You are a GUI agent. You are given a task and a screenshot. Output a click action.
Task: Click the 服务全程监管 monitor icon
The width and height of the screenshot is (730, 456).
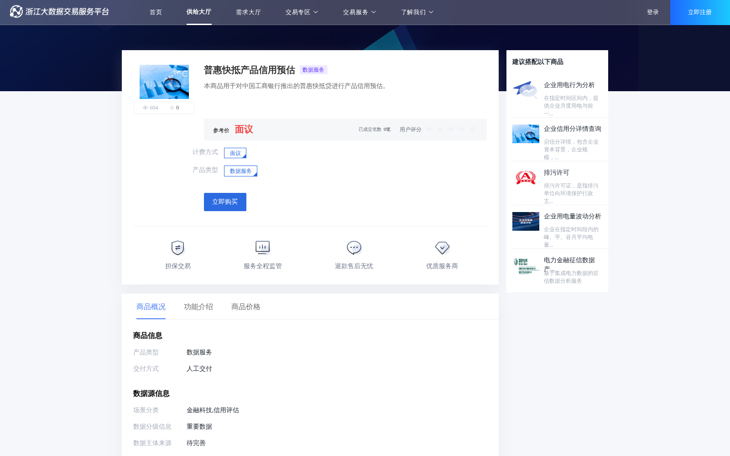[263, 248]
